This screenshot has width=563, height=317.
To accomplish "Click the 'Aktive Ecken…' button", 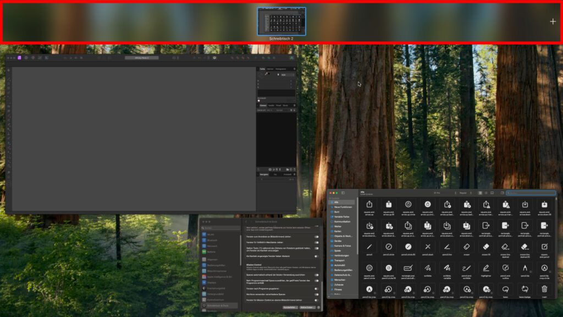I will [308, 307].
